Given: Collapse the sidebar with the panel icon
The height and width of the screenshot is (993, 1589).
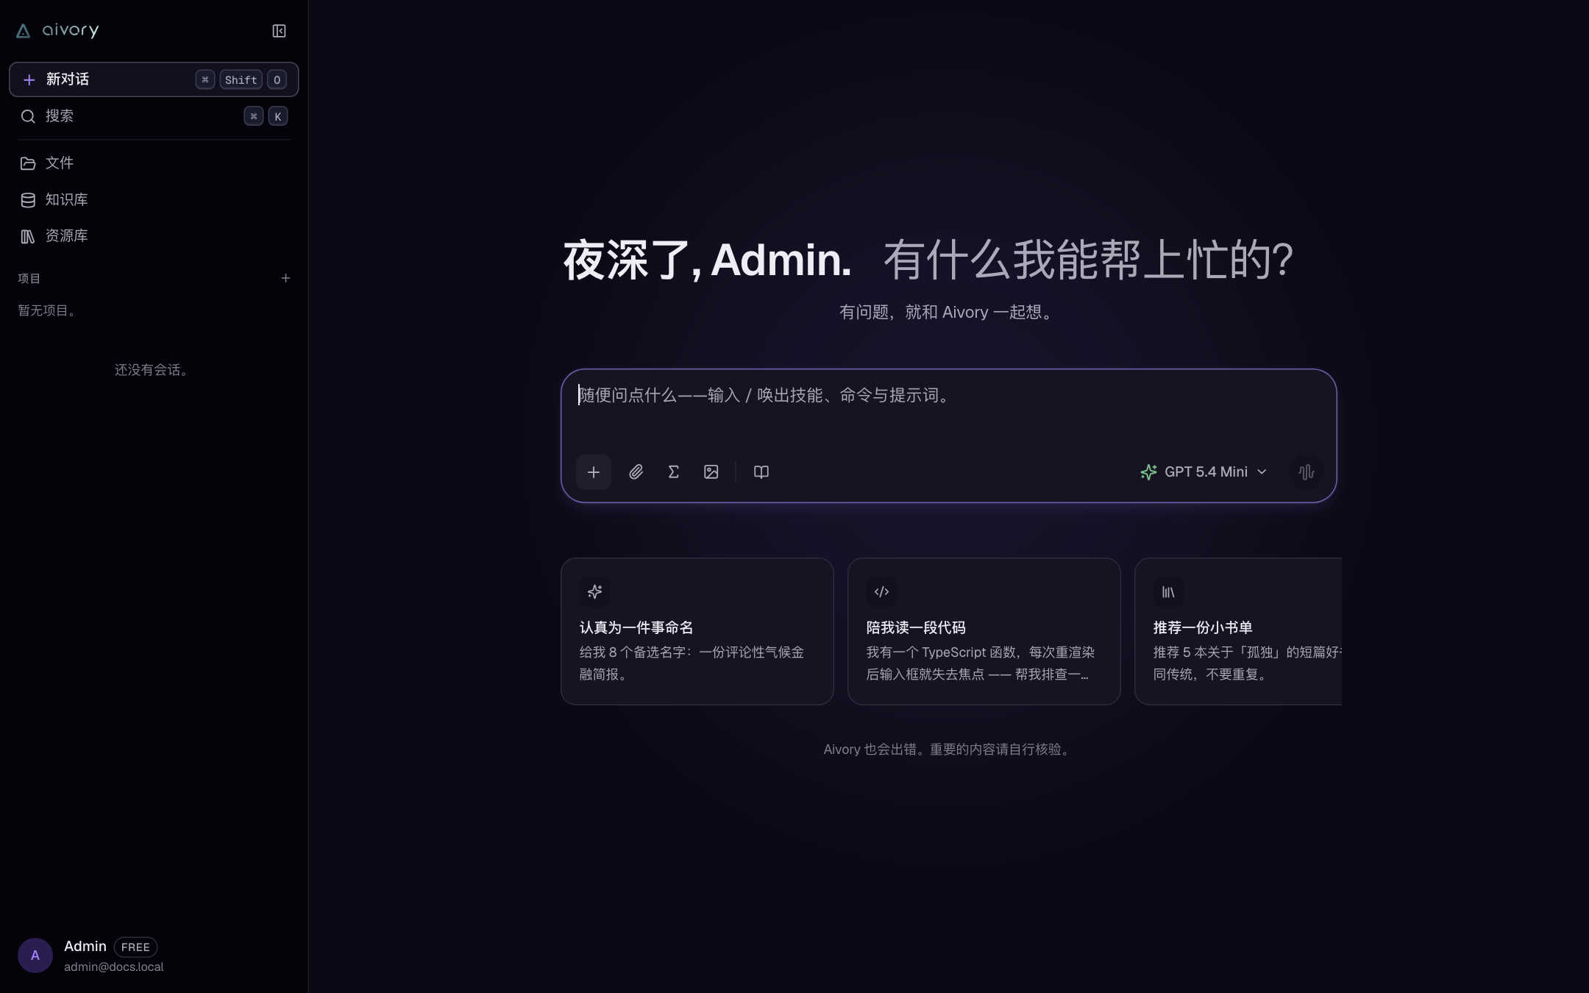Looking at the screenshot, I should (x=279, y=31).
